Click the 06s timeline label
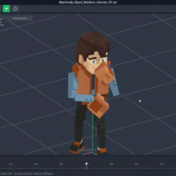 click(x=137, y=164)
